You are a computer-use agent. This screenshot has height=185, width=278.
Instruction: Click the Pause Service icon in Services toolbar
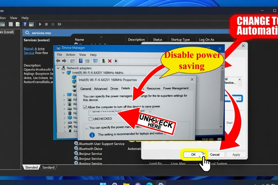[x=53, y=24]
